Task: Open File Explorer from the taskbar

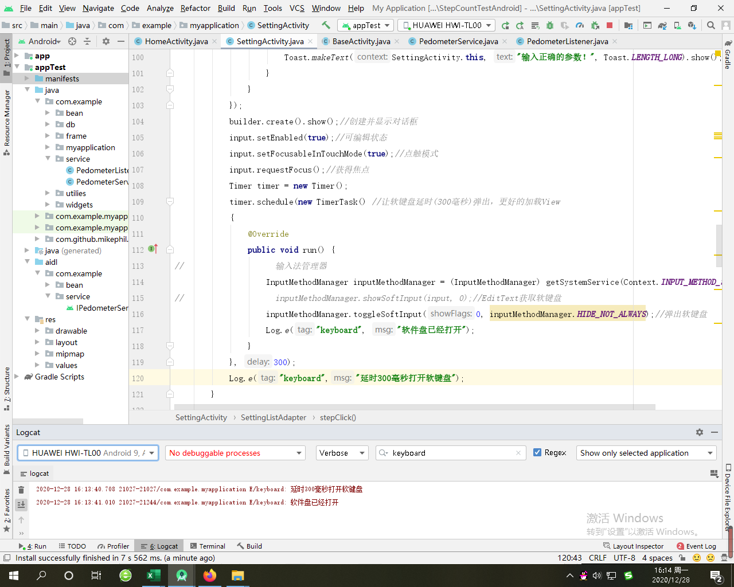Action: 238,576
